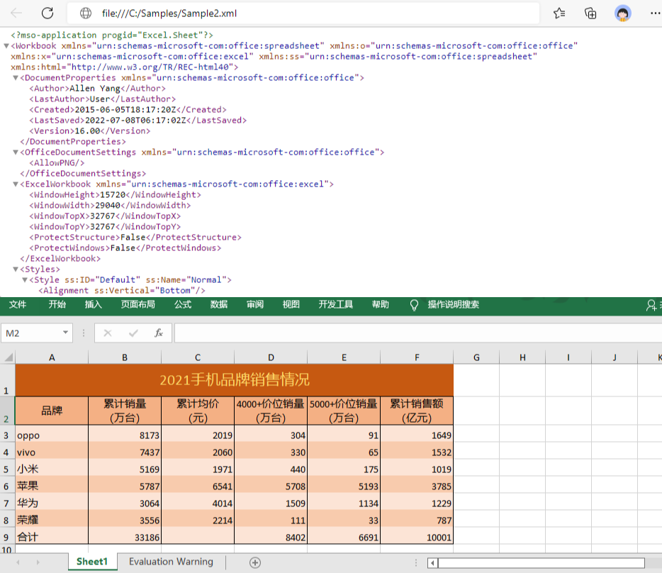Switch to the 视图 ribbon tab

(x=291, y=305)
